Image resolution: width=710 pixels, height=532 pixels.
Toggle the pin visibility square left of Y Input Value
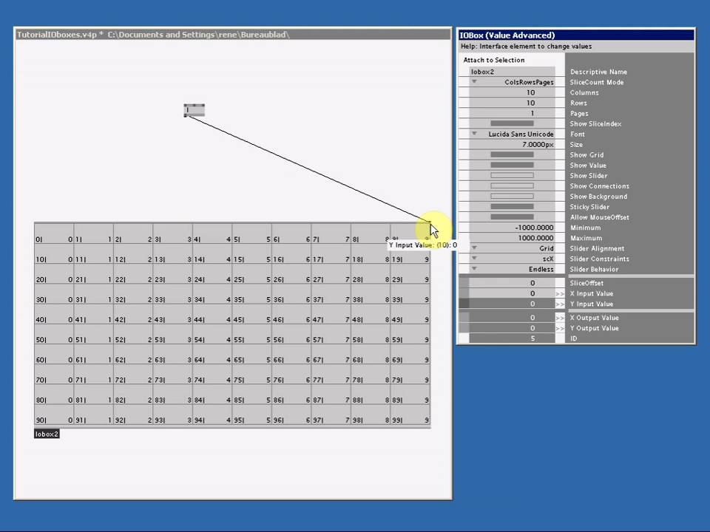click(464, 304)
